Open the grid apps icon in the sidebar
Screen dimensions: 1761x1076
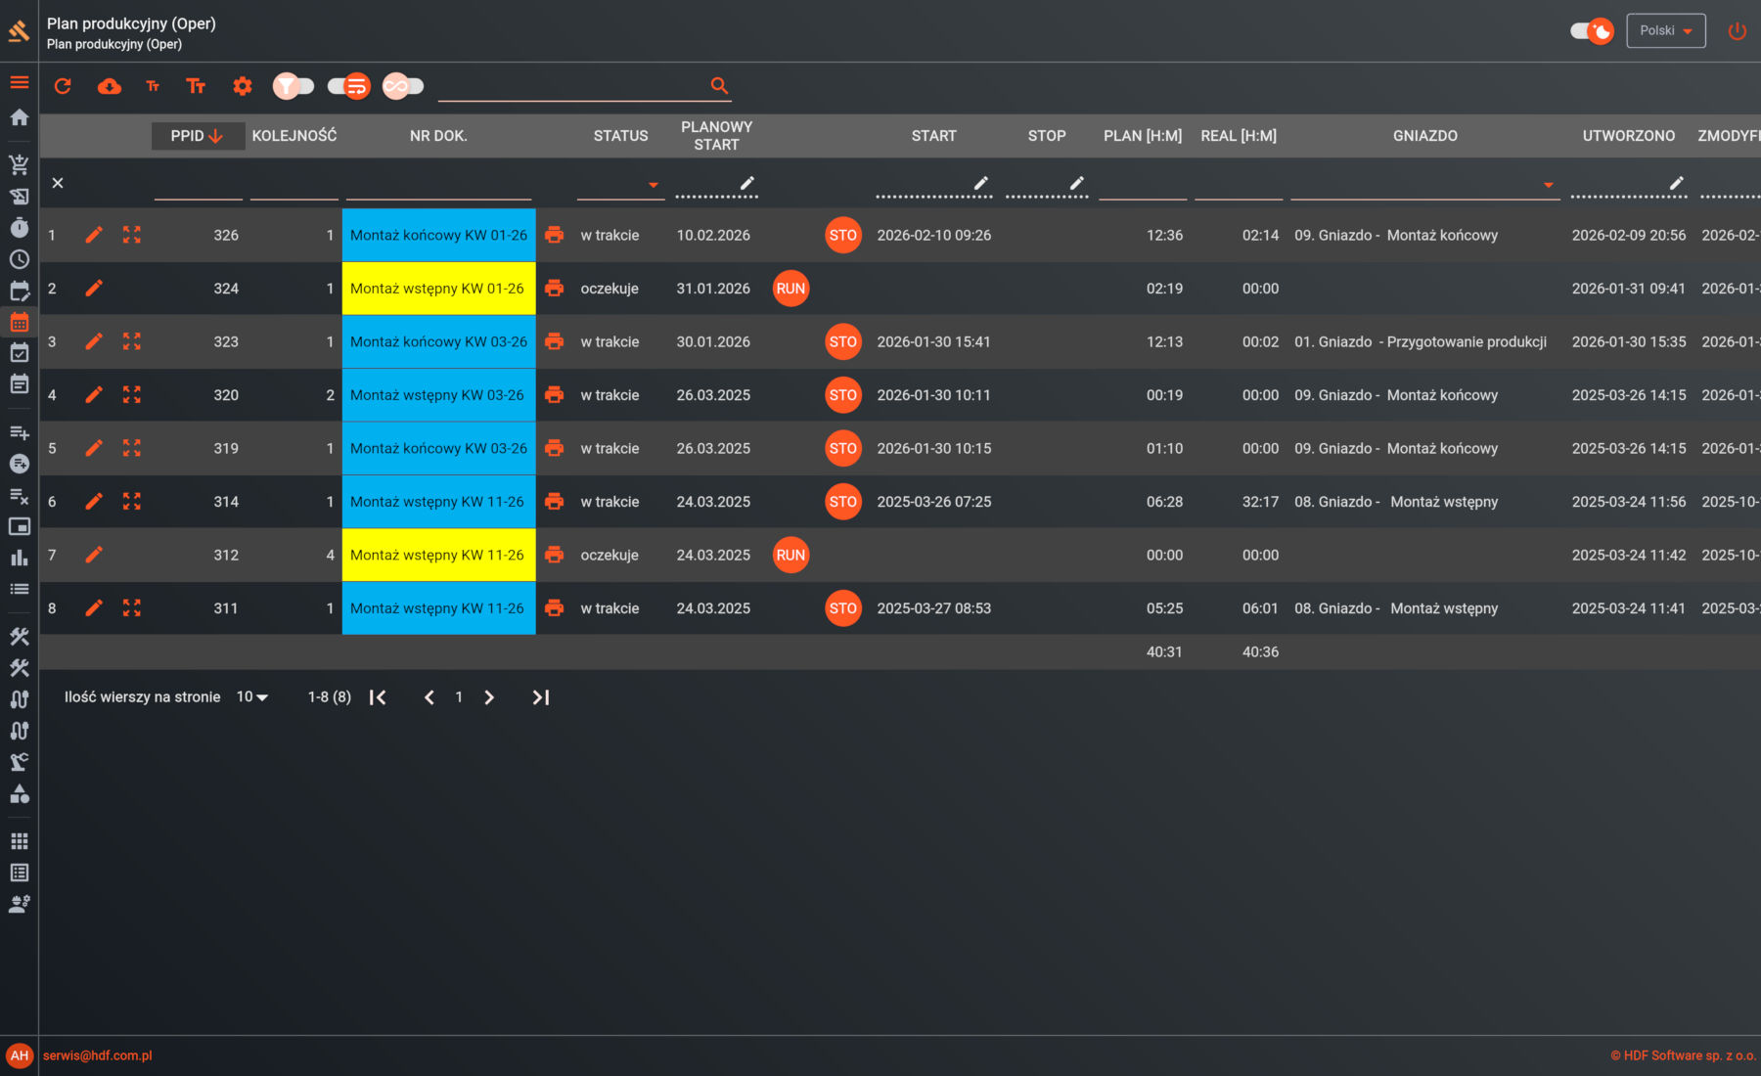(x=20, y=841)
